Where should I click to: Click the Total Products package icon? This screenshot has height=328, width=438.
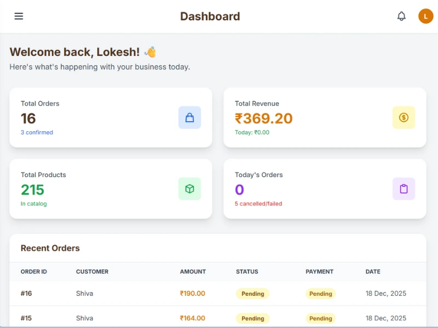[189, 189]
